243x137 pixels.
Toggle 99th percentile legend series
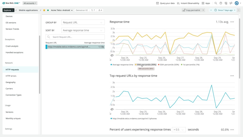click(x=146, y=65)
